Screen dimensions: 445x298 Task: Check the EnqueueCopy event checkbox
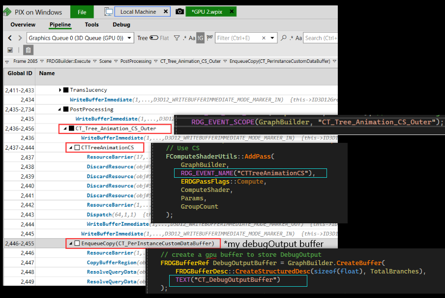(77, 244)
